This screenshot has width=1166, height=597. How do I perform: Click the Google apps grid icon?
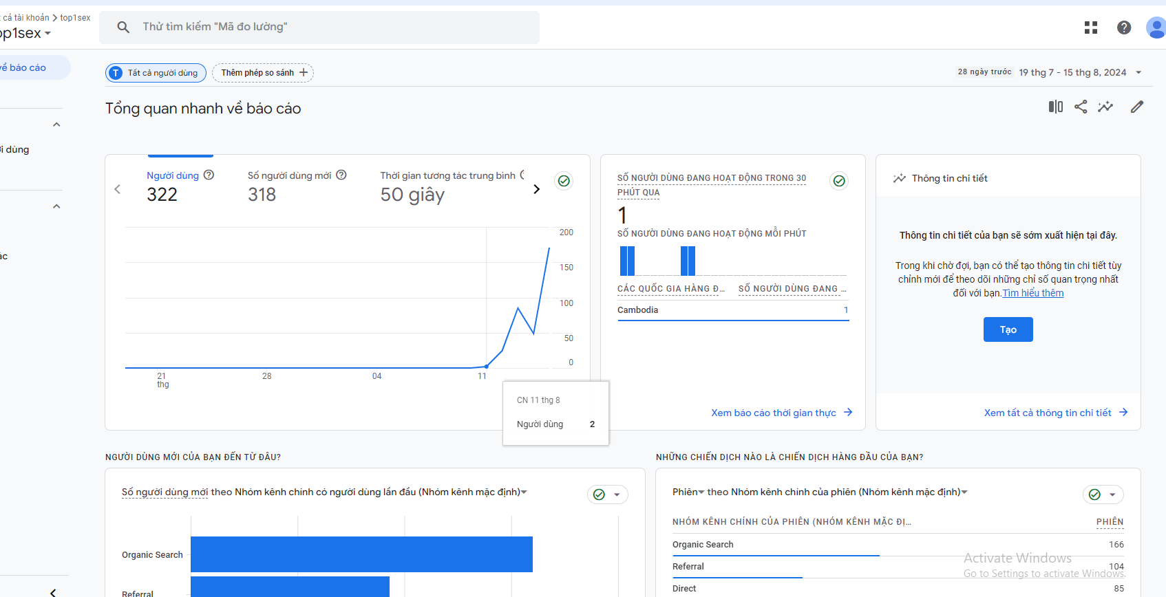(1090, 28)
